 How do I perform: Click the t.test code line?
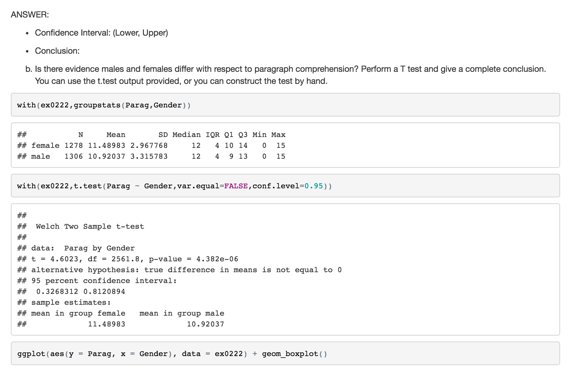click(x=174, y=186)
